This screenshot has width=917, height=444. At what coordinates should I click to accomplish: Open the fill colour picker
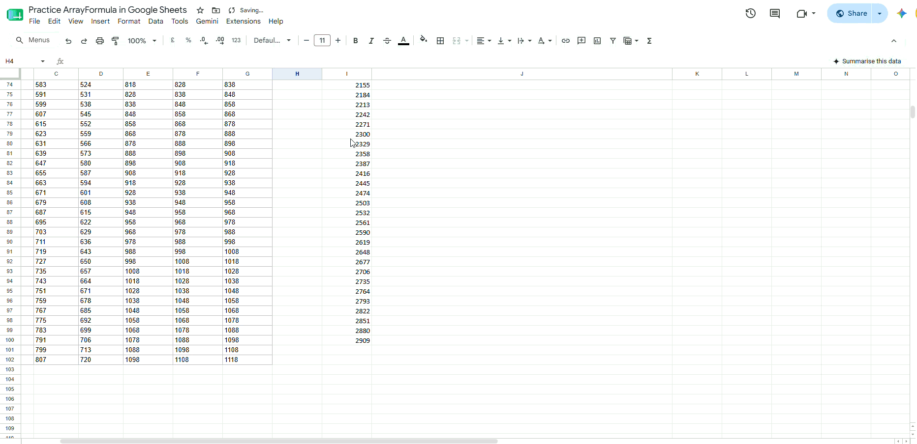tap(424, 40)
